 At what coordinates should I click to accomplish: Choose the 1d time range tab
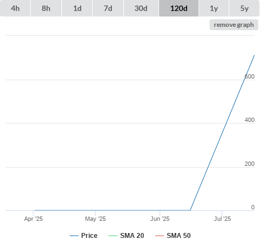(77, 8)
